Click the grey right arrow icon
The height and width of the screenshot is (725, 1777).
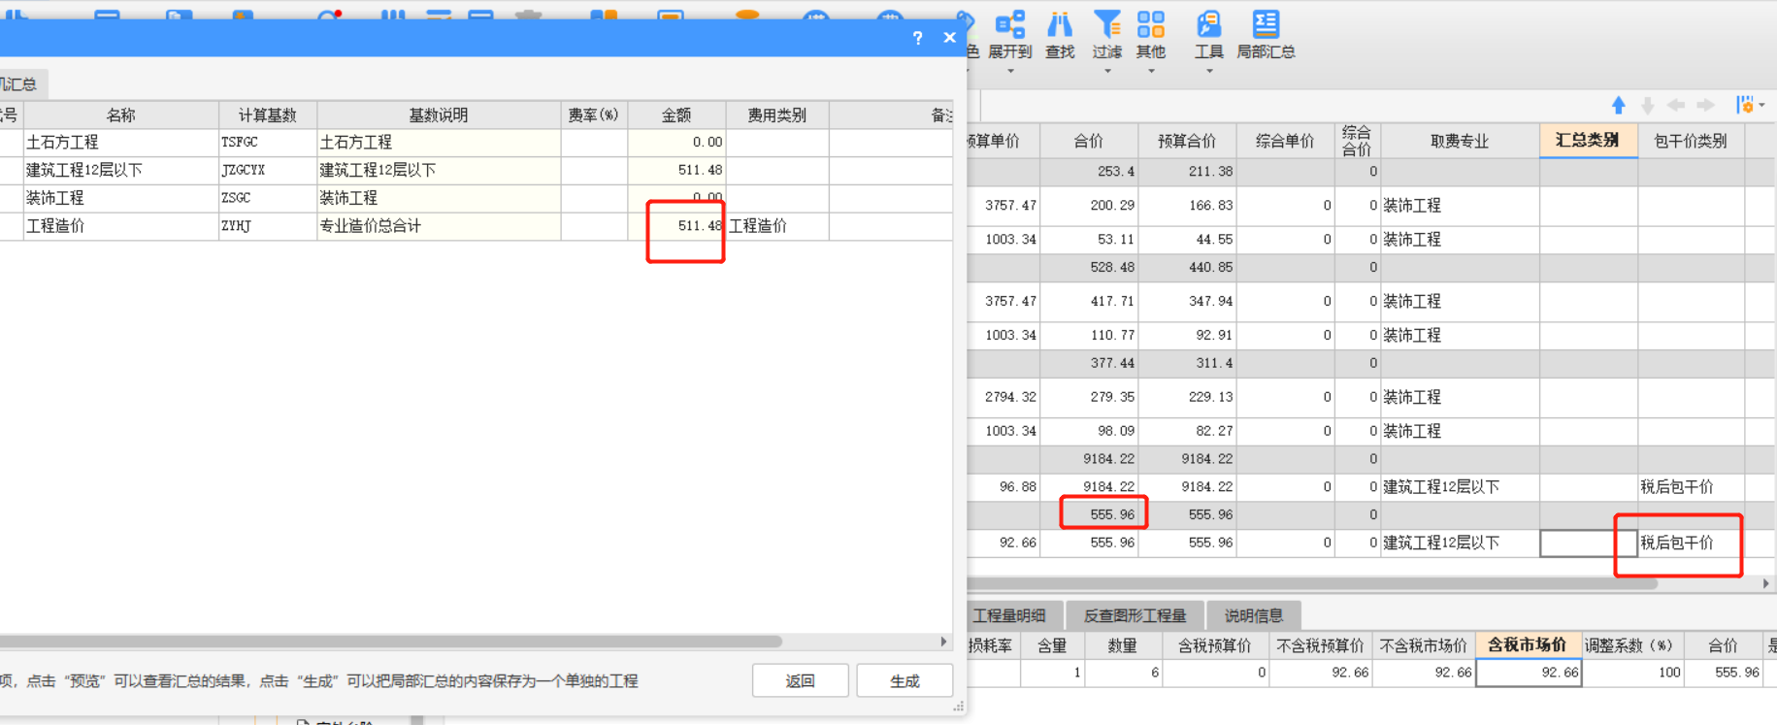1705,105
